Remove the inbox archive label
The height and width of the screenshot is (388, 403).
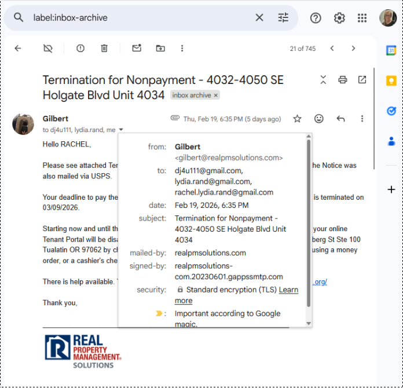[x=216, y=96]
